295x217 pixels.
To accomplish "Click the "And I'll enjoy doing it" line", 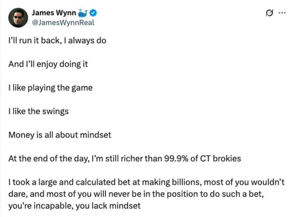I will [x=48, y=64].
